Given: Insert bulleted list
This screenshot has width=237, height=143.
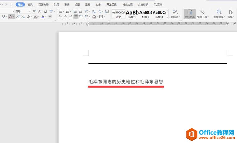Looking at the screenshot, I should [60, 11].
